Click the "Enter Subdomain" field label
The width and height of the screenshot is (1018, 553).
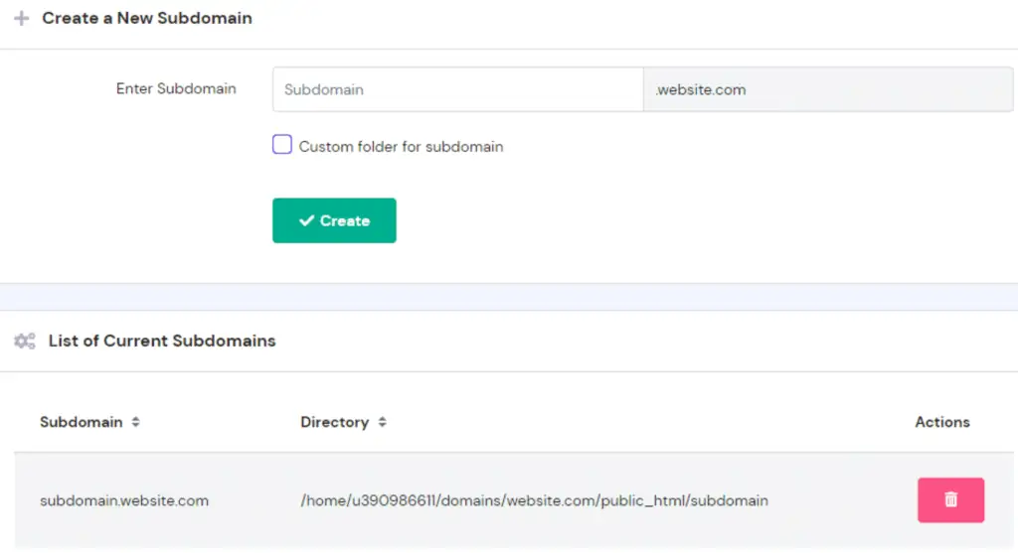pos(176,89)
